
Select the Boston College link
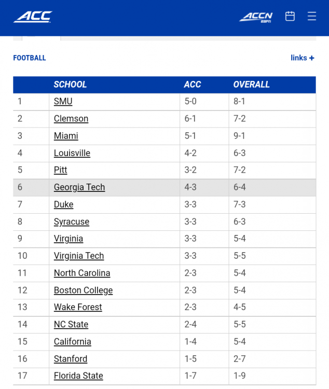[83, 290]
